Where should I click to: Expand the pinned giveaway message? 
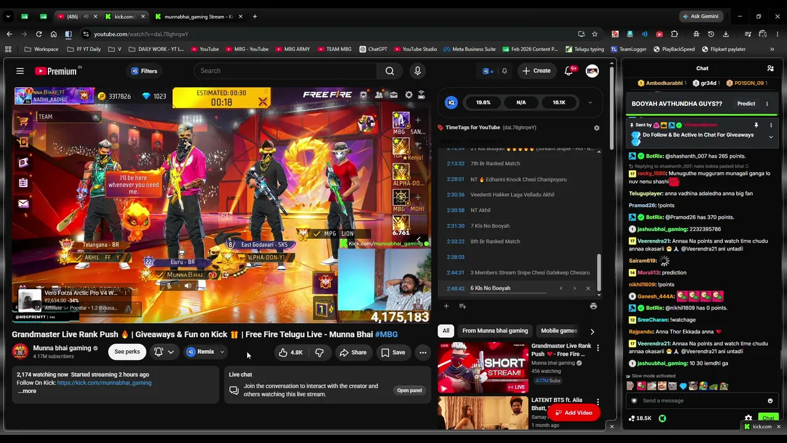771,137
